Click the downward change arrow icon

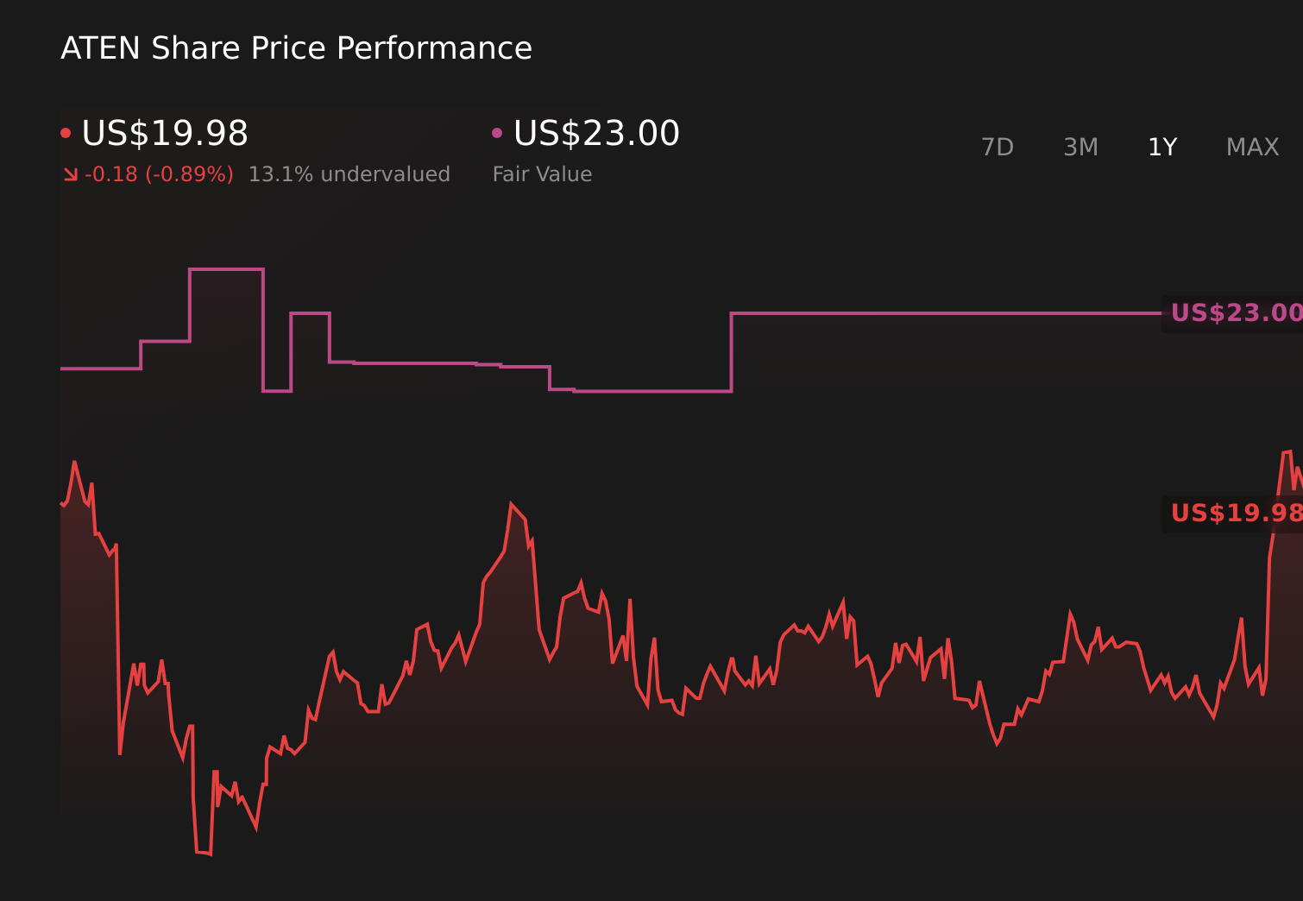click(x=72, y=173)
